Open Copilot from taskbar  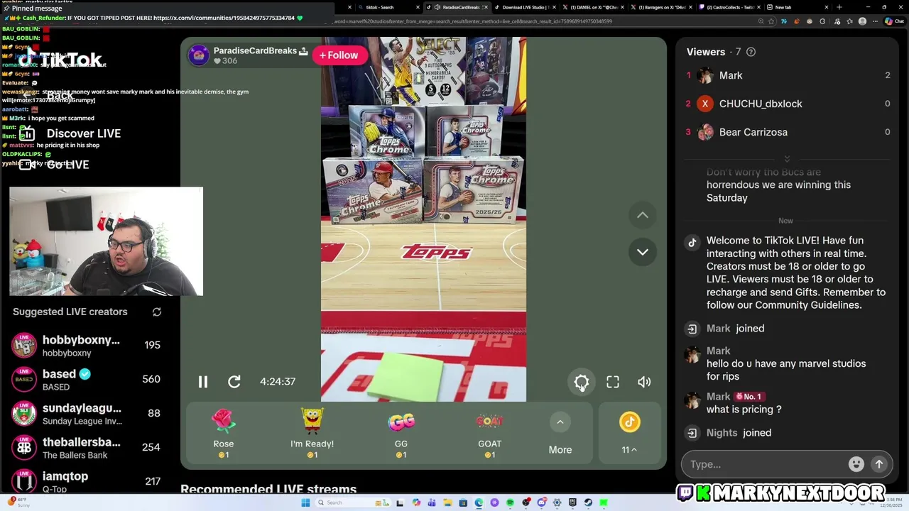point(417,502)
